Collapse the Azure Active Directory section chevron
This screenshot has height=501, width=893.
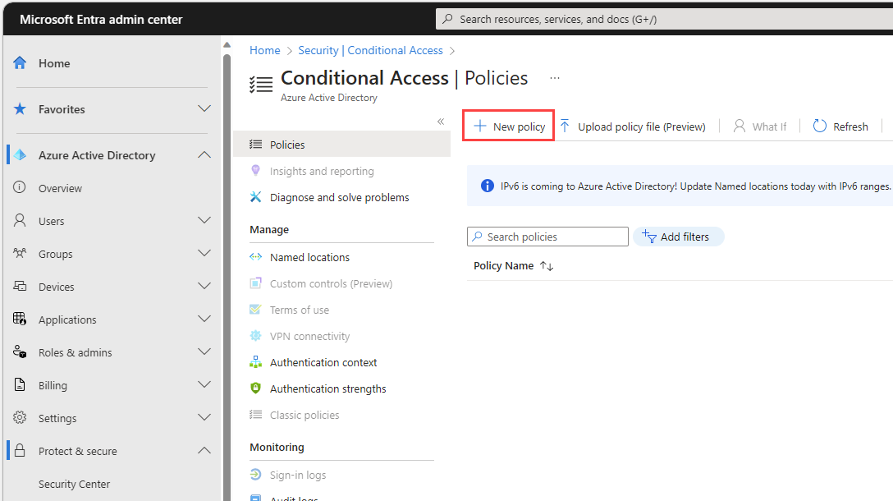(204, 154)
